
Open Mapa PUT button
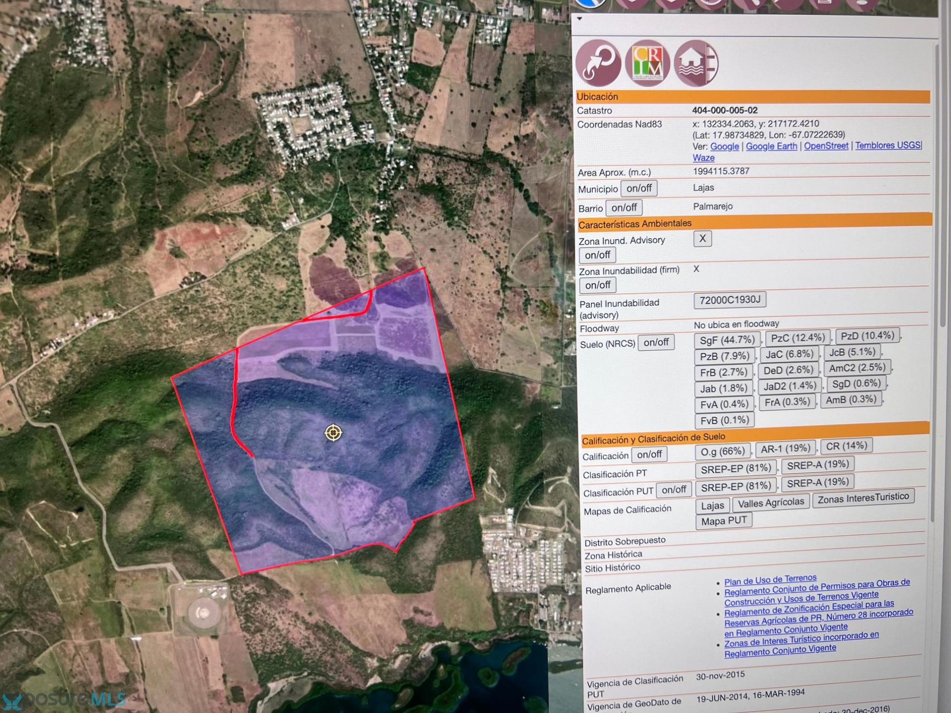coord(723,521)
